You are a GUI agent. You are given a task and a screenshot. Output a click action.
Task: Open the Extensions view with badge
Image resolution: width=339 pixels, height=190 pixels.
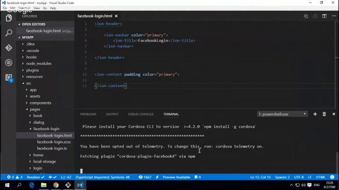click(9, 78)
